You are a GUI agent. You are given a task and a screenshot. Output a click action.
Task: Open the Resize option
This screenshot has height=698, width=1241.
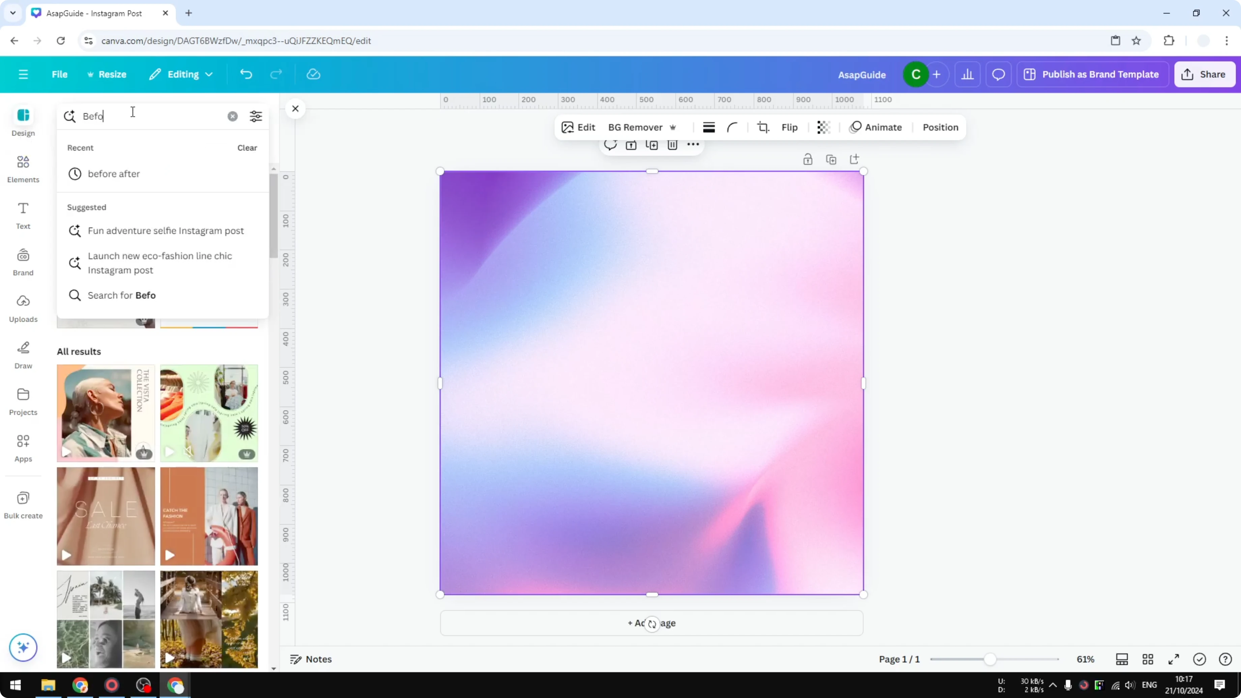coord(107,74)
